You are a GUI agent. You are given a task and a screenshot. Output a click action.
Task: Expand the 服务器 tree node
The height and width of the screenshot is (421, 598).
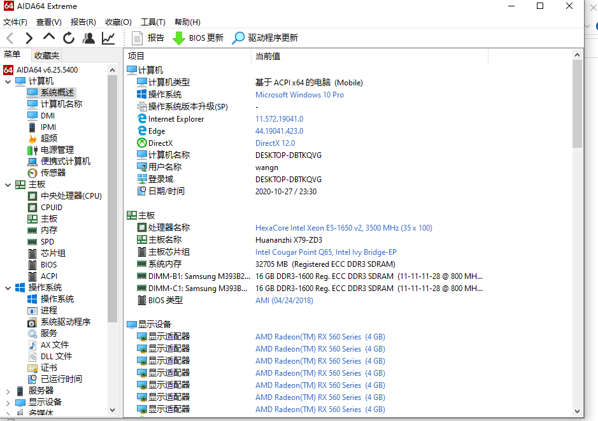click(x=8, y=391)
